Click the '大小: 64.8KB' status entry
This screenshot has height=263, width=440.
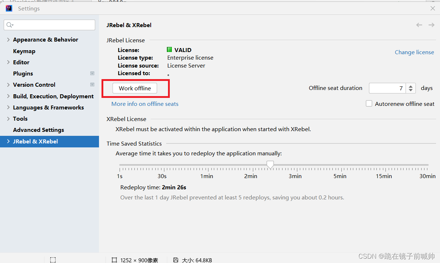coord(197,260)
